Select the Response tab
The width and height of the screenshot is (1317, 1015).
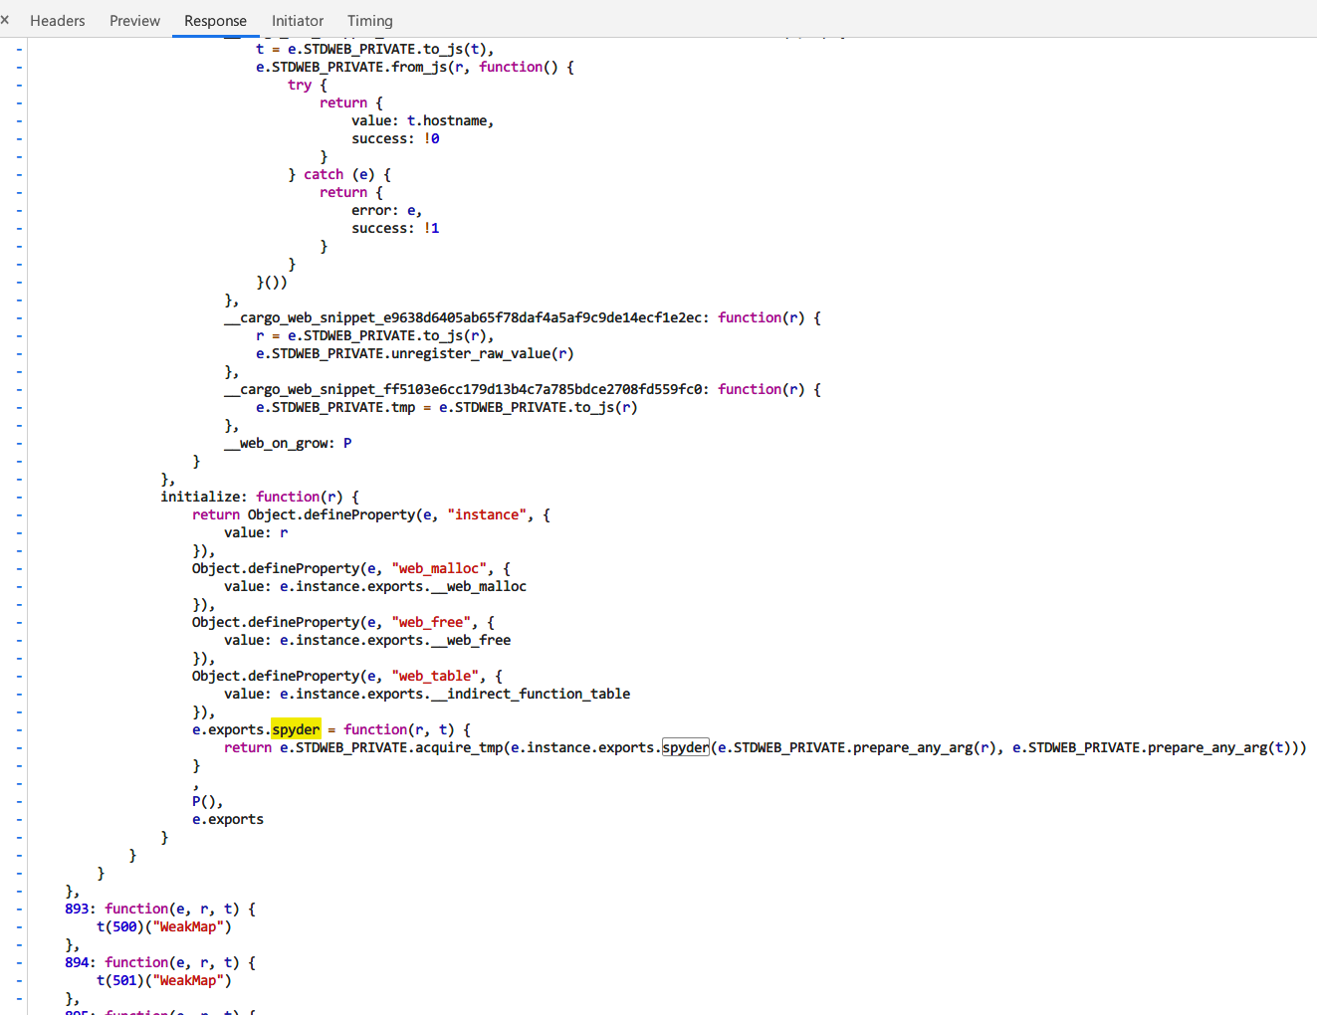(x=215, y=21)
